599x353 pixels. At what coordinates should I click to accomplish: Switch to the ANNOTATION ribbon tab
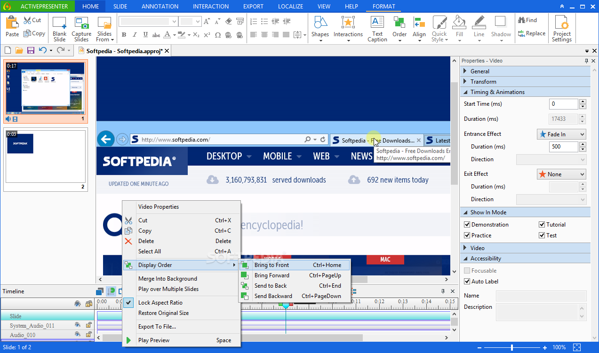tap(160, 7)
